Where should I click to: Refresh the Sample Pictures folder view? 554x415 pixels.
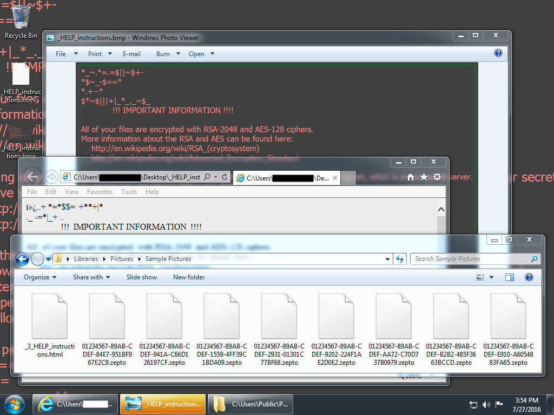tap(400, 259)
